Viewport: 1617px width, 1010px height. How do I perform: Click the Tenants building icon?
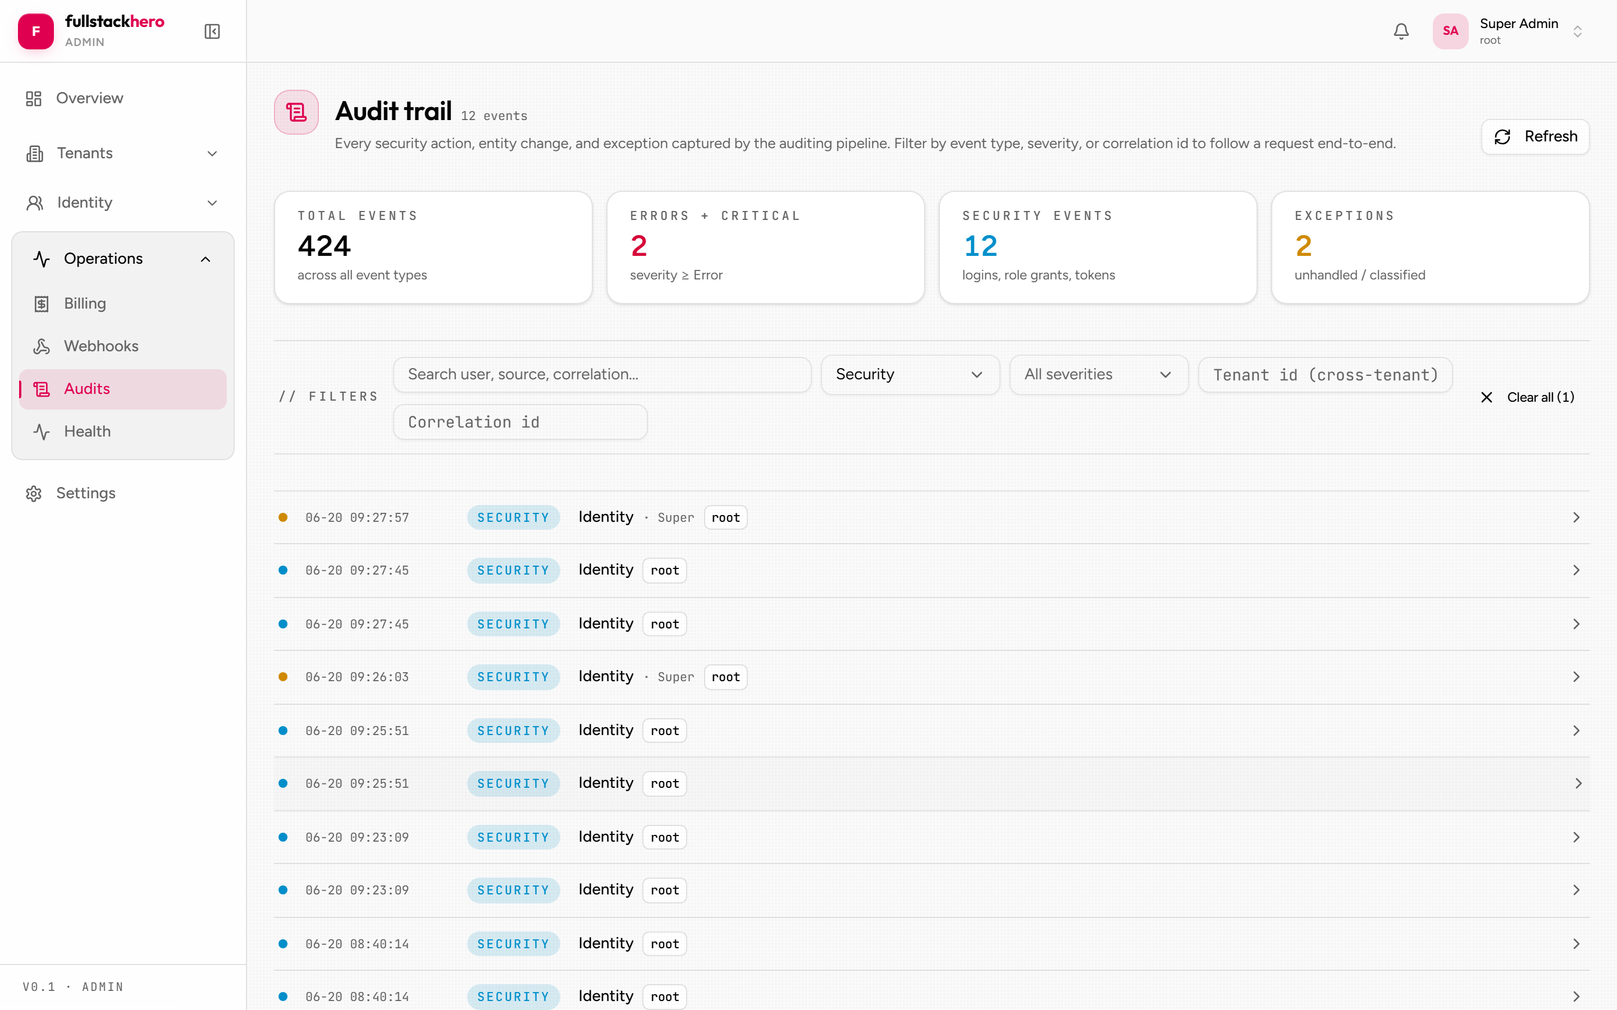[34, 154]
